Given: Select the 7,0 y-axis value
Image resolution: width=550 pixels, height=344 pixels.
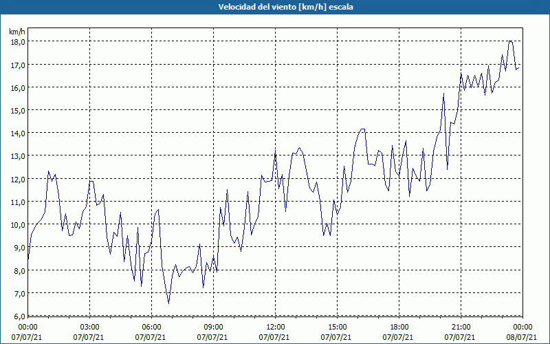Looking at the screenshot, I should point(19,294).
